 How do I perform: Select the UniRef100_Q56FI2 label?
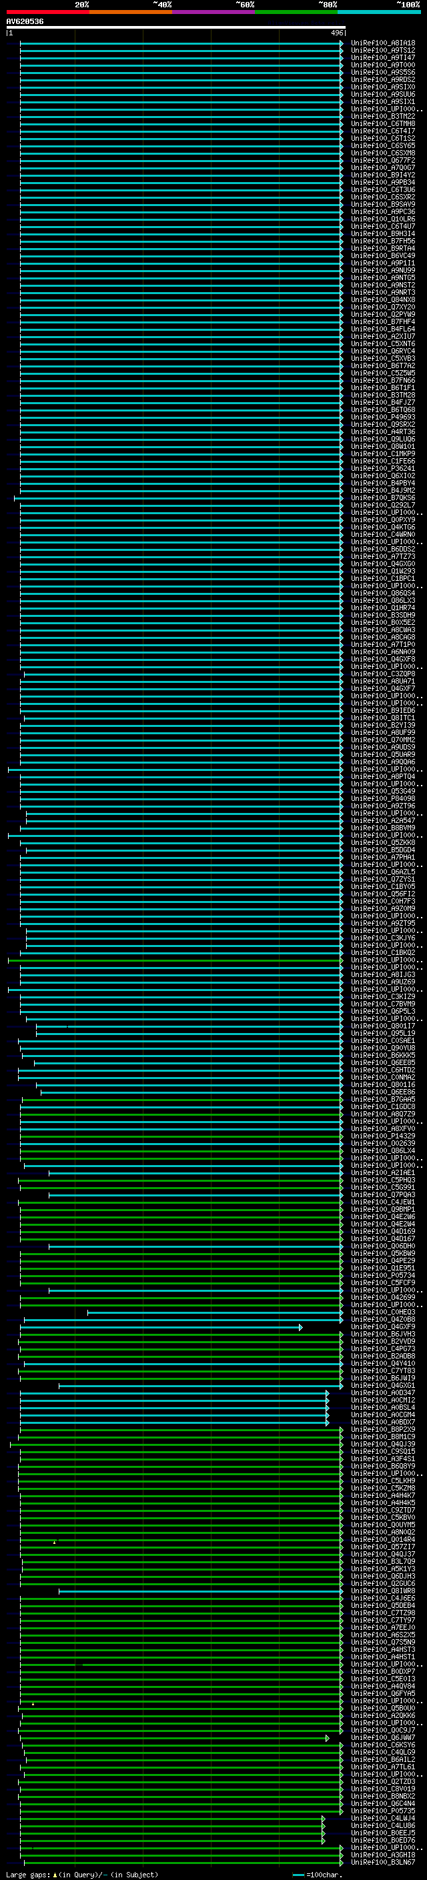pos(383,895)
